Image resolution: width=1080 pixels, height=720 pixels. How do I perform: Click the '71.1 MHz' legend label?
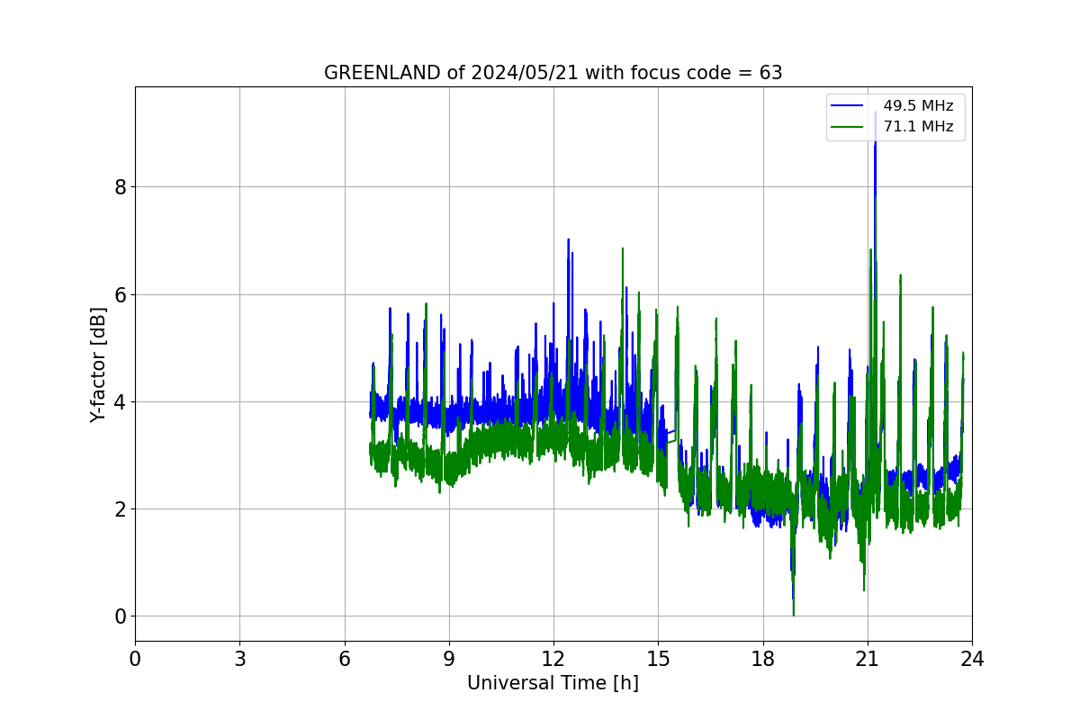(918, 127)
